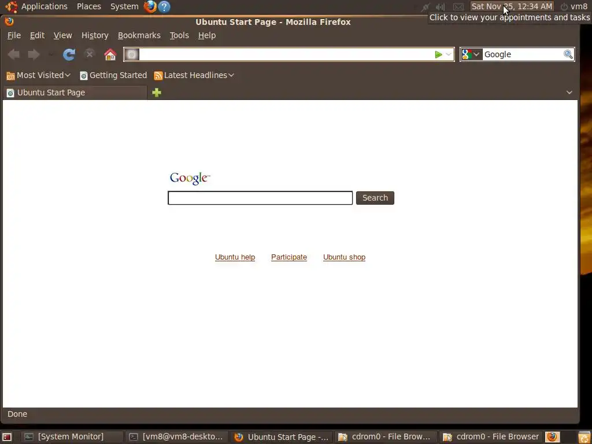This screenshot has height=444, width=592.
Task: Click the workspace switcher Firefox icon at bottom
Action: click(552, 437)
